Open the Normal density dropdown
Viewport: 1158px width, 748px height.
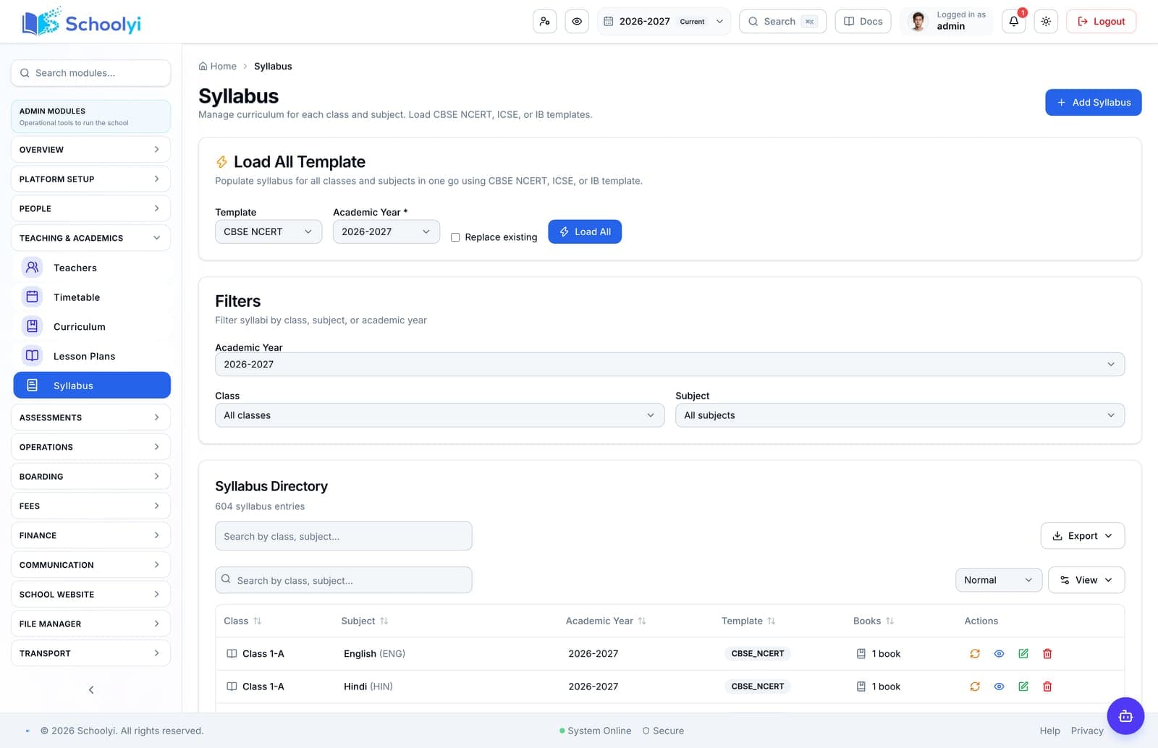998,580
